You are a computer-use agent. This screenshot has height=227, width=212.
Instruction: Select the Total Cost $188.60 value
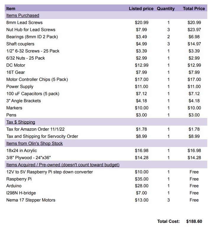click(x=194, y=221)
